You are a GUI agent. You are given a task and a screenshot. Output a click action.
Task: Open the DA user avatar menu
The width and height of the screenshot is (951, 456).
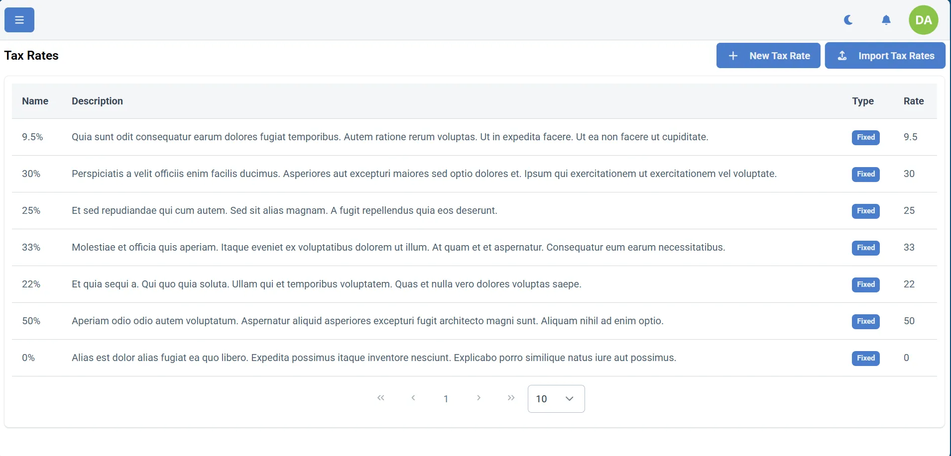point(923,20)
